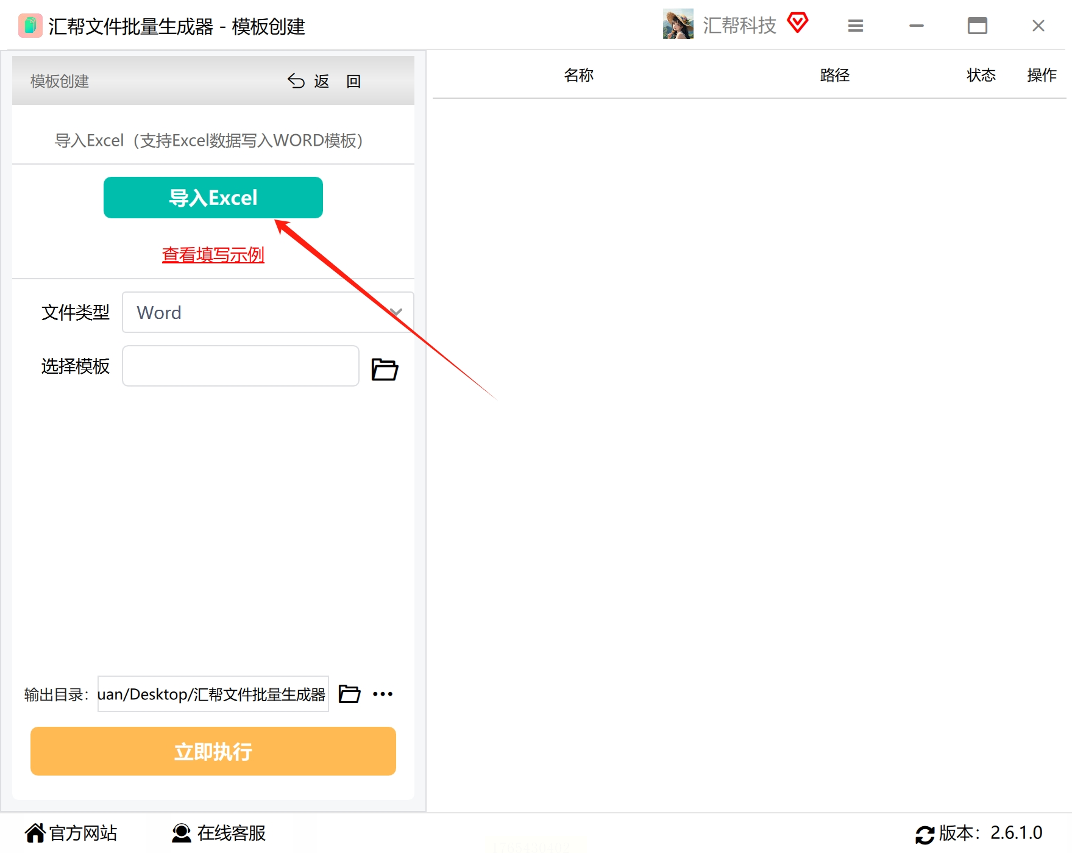Open the user avatar profile picture
This screenshot has height=853, width=1072.
678,24
